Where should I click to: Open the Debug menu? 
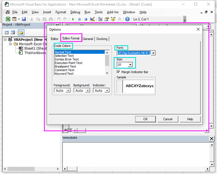pos(75,12)
